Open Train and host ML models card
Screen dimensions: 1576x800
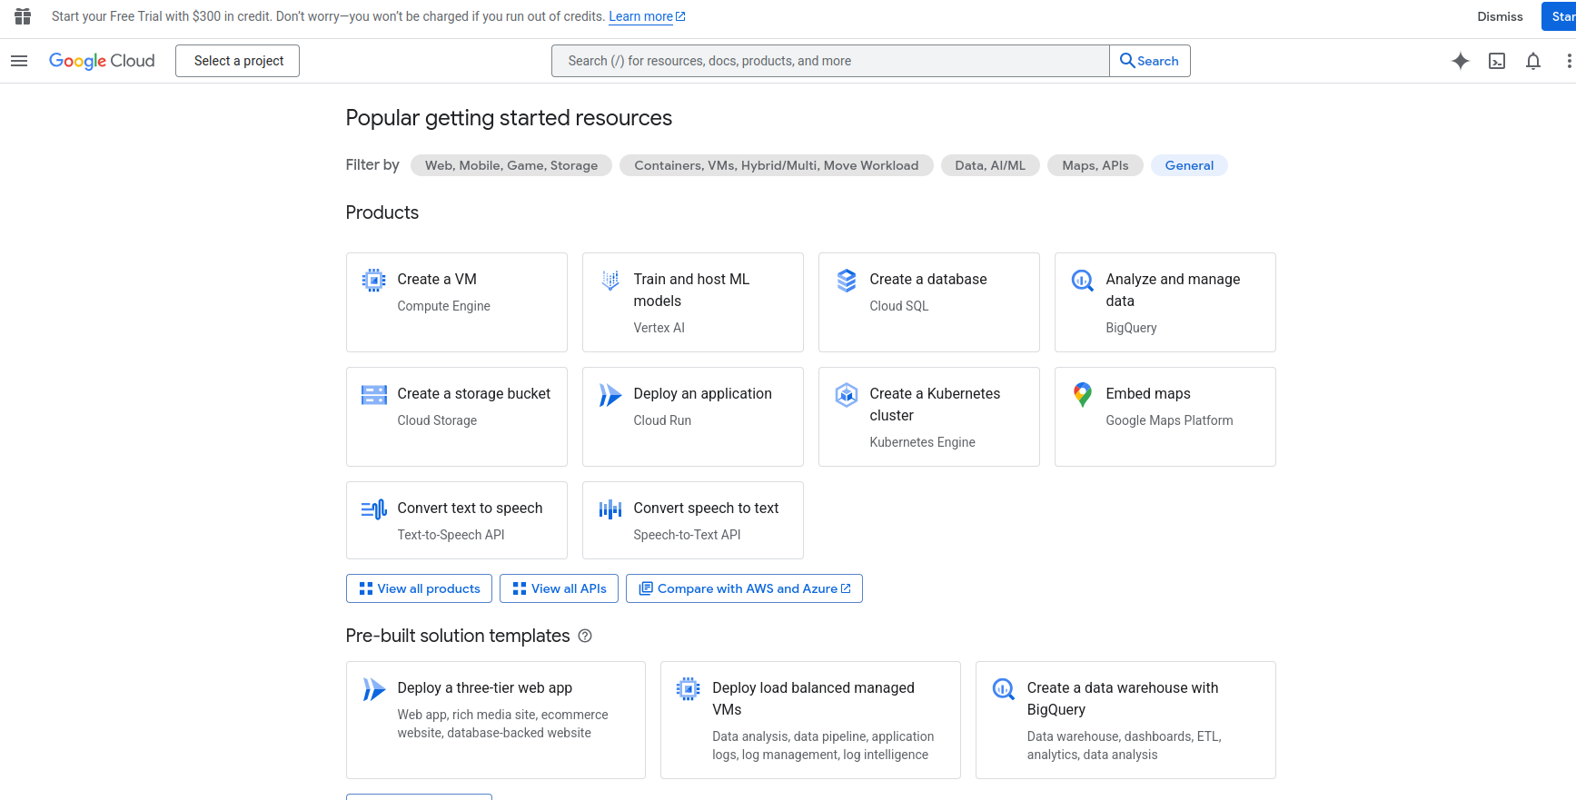[x=693, y=302]
